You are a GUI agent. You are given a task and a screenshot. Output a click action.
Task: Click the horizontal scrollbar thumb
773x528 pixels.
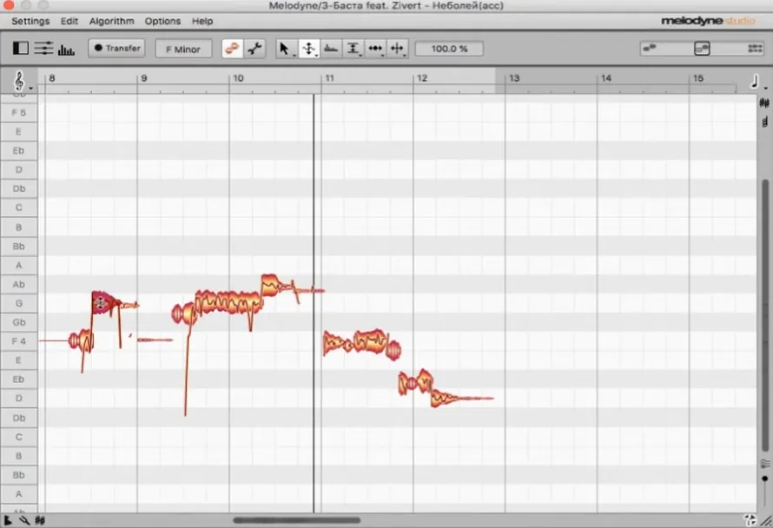pos(297,520)
